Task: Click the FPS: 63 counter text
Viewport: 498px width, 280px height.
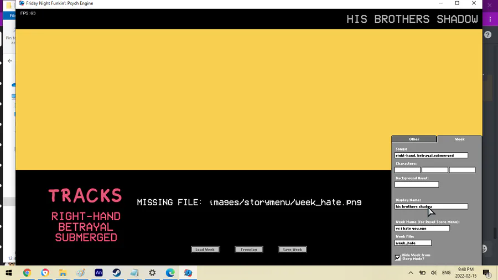Action: [28, 13]
